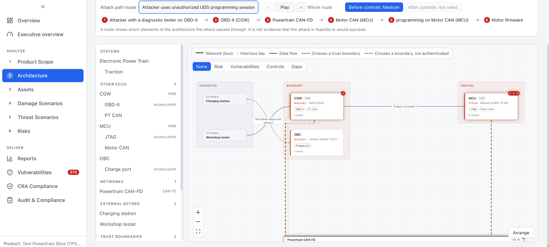
Task: Select the None overlay tab
Action: (202, 67)
